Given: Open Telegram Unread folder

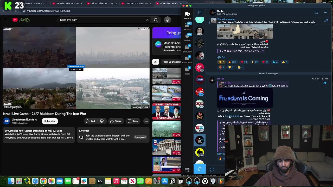Looking at the screenshot, I should click(x=187, y=37).
